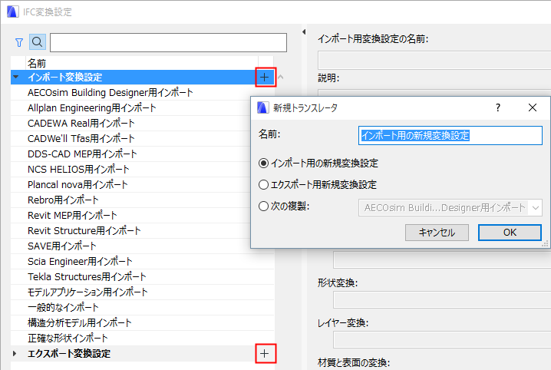The width and height of the screenshot is (551, 370).
Task: Click the 形状変換 field
Action: pyautogui.click(x=442, y=299)
